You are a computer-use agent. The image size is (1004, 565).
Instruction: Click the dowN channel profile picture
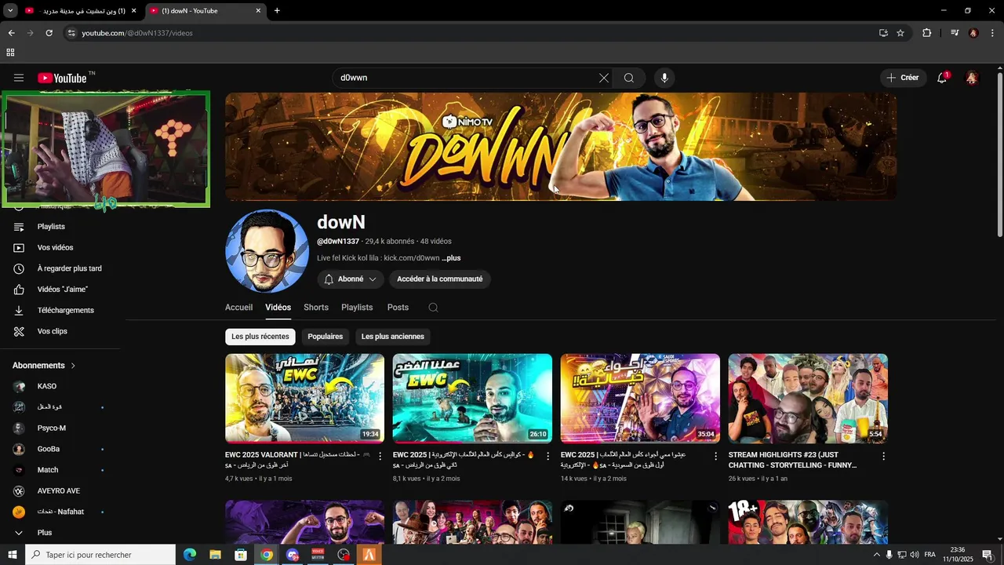tap(267, 251)
